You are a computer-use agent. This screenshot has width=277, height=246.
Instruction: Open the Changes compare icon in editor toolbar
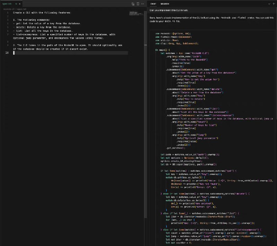(x=133, y=4)
